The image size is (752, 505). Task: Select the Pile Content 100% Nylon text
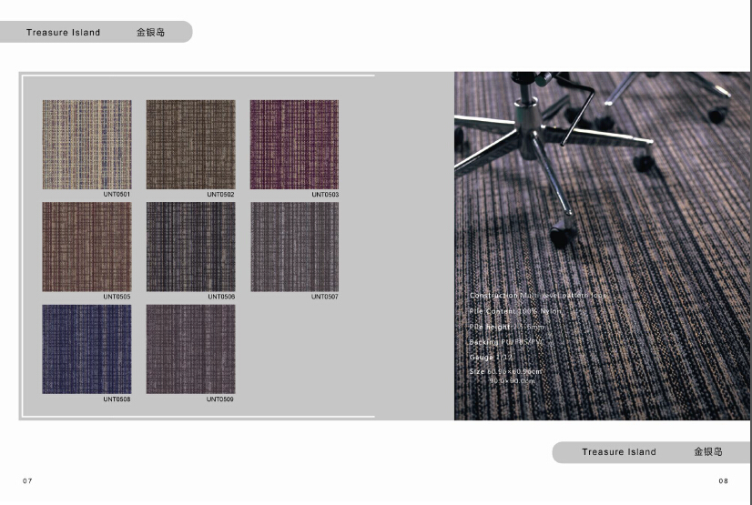[515, 311]
